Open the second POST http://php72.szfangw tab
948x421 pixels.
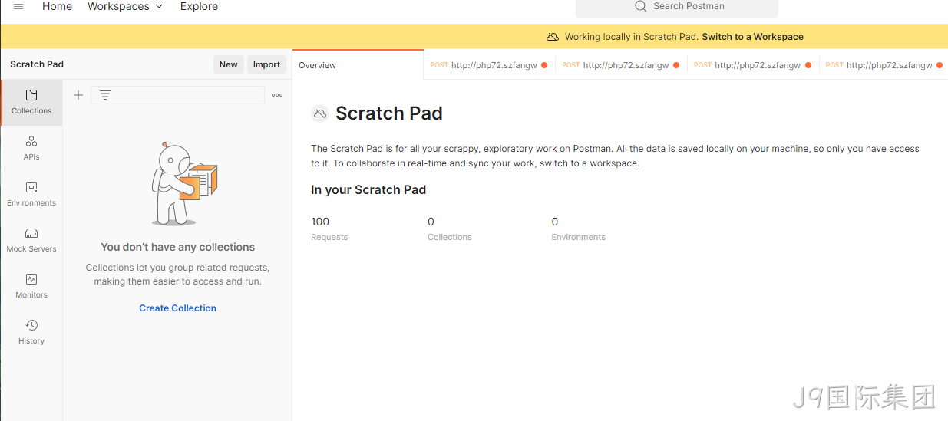[621, 65]
